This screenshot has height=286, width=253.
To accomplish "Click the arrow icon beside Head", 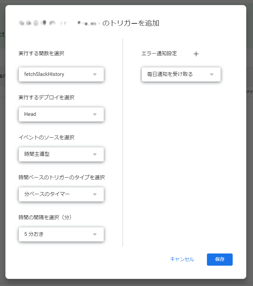I will click(95, 114).
